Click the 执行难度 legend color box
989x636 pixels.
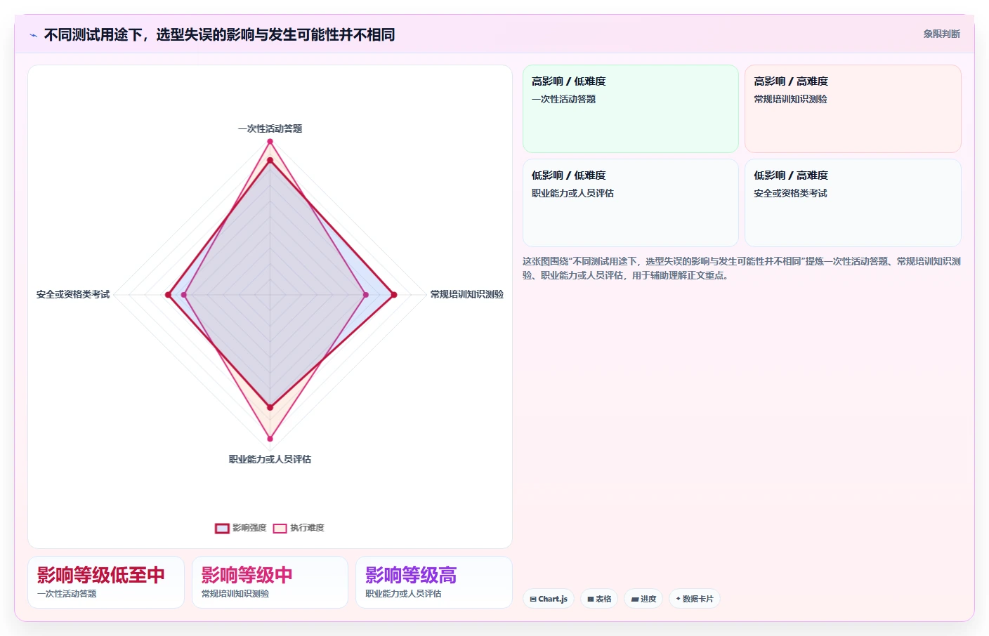tap(280, 529)
